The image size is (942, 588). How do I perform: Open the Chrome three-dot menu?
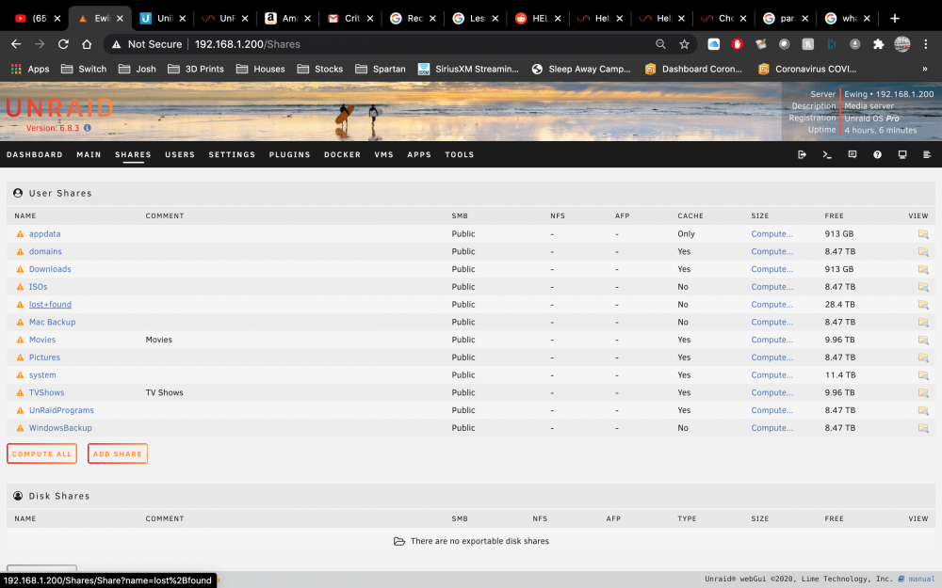(x=926, y=44)
